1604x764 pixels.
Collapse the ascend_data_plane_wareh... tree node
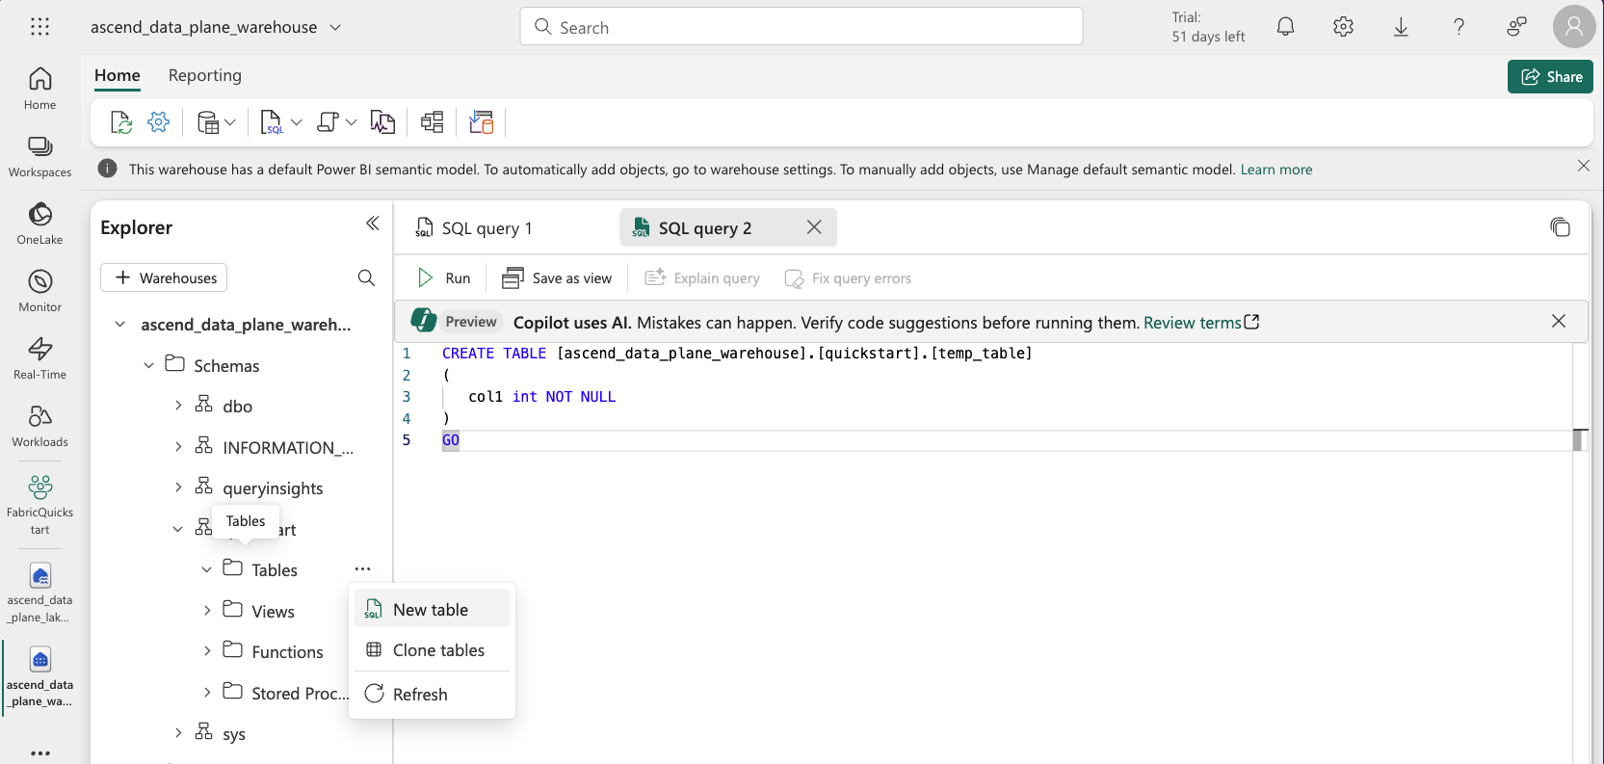coord(119,324)
